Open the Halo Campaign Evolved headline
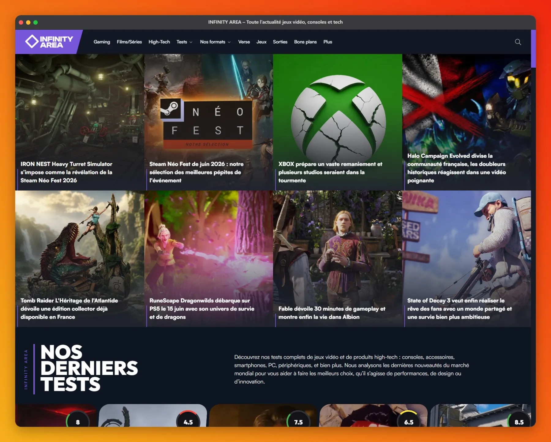 point(456,168)
